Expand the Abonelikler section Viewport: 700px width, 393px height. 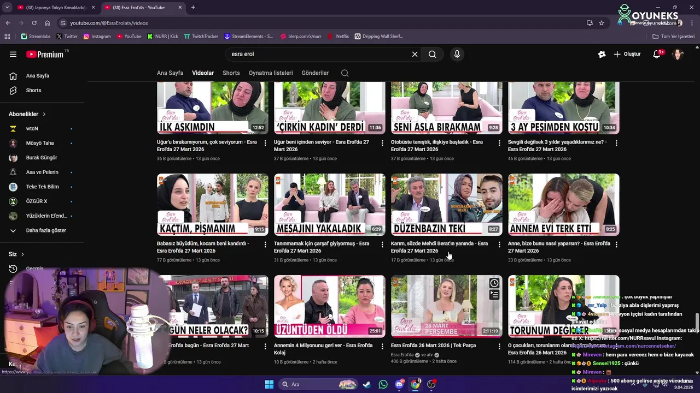click(x=27, y=114)
